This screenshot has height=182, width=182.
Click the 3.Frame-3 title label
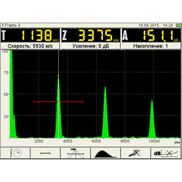11,25
